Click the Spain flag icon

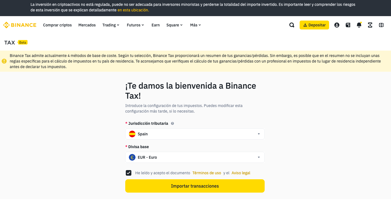132,134
